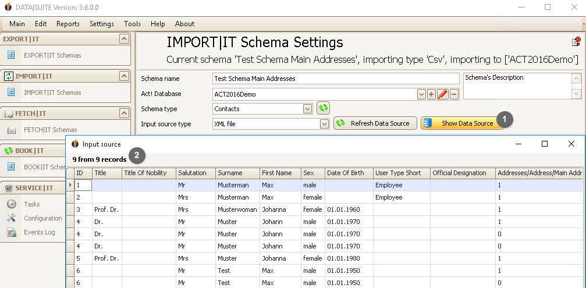
Task: Click the User Type Short column header
Action: coord(402,173)
